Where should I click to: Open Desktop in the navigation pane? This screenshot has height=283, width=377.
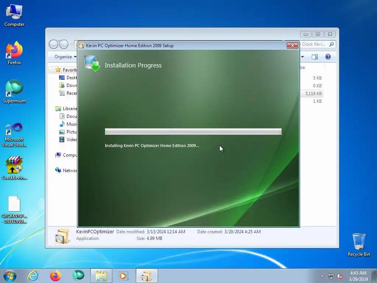tap(68, 77)
